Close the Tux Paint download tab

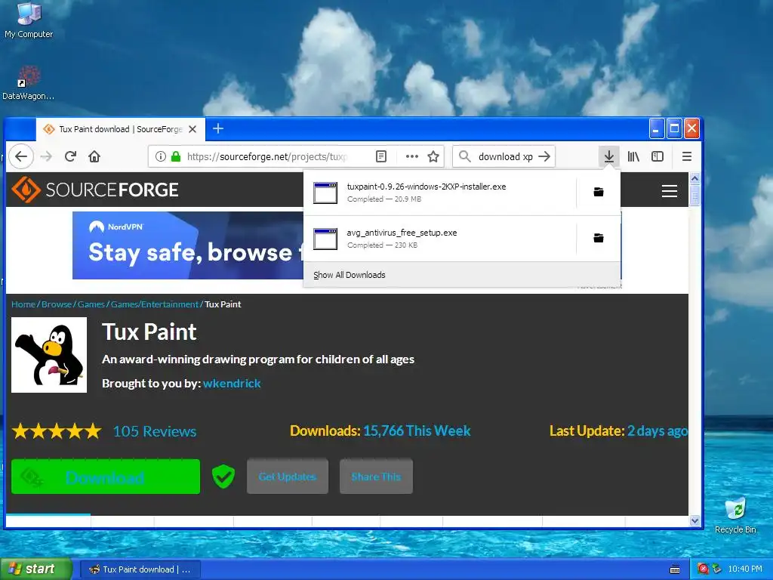point(192,129)
